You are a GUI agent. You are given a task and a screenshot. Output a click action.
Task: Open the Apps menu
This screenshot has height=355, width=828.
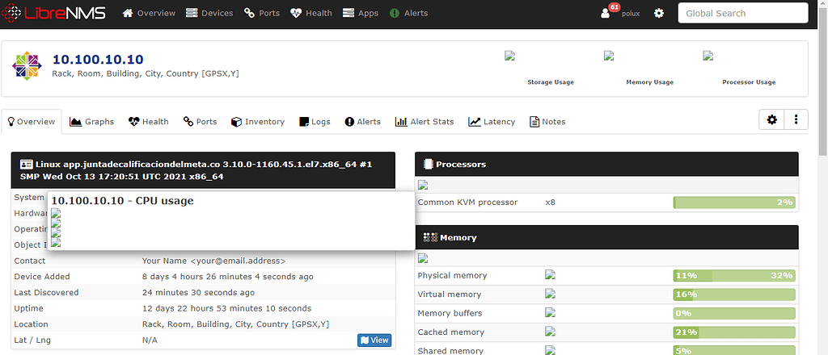(x=361, y=13)
